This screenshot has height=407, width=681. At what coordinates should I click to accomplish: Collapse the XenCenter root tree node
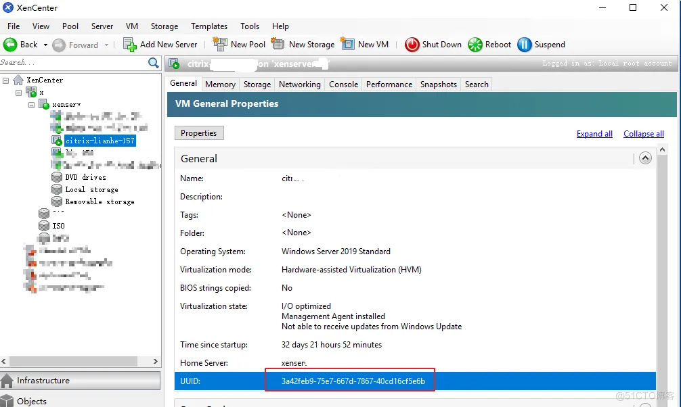pos(6,80)
